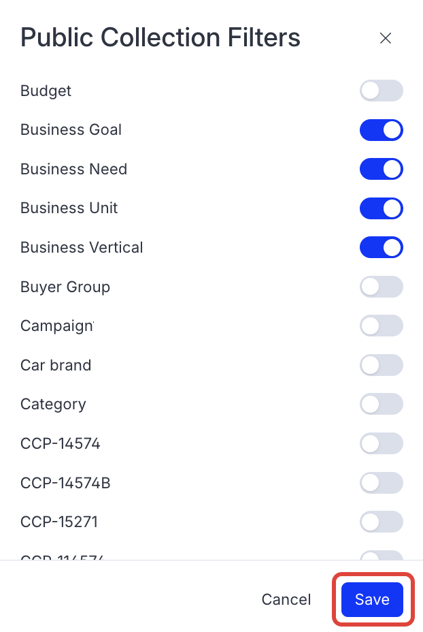Turn on the CCP-15271 filter
423x632 pixels.
tap(381, 522)
